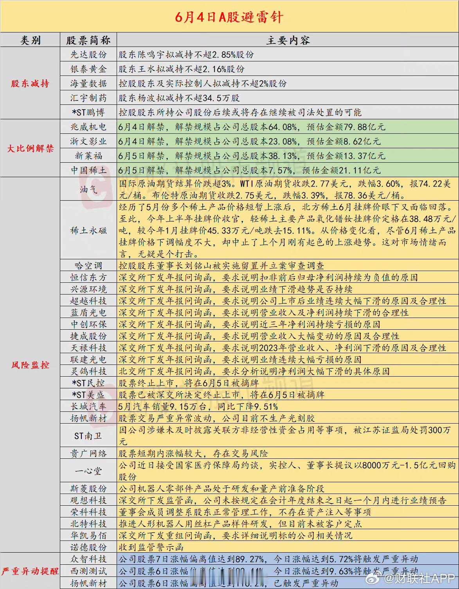Select stock name 一心堂

88,471
